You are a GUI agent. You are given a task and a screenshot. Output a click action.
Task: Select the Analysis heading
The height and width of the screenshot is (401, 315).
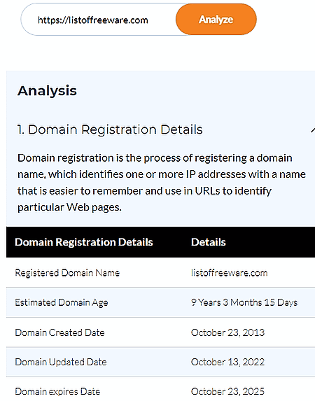47,91
